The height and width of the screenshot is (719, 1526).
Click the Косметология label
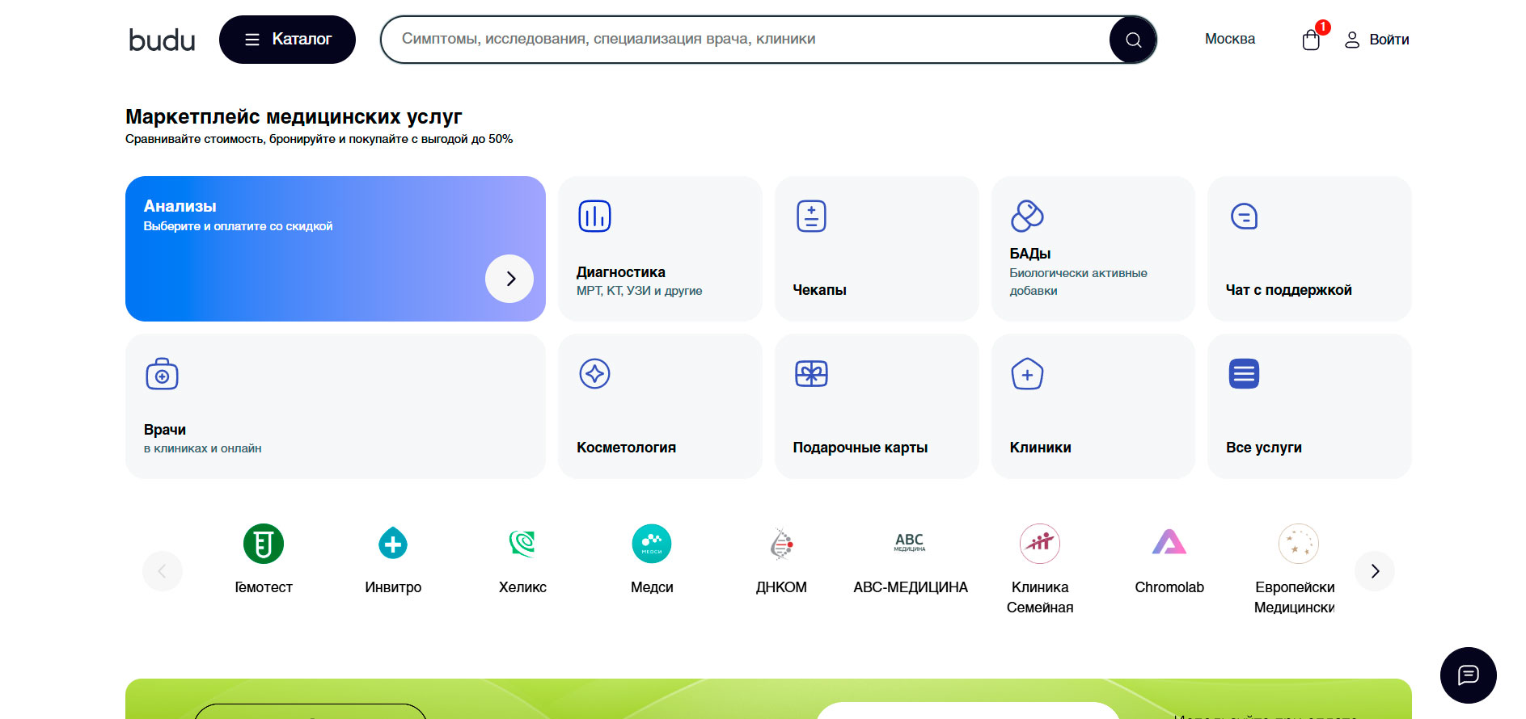pos(626,448)
